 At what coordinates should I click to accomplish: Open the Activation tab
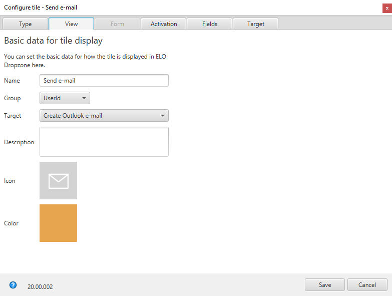click(164, 24)
